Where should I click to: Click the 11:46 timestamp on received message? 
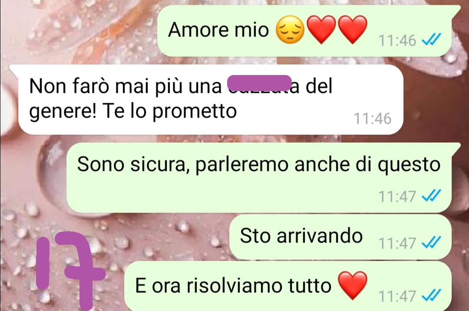point(373,118)
